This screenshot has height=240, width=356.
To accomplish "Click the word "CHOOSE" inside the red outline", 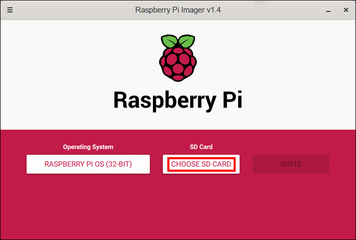I will click(x=185, y=164).
